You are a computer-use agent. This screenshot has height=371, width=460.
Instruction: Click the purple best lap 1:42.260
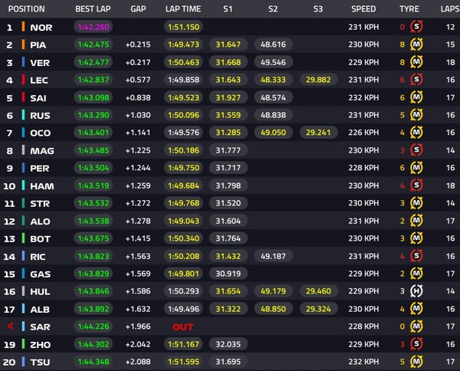[94, 27]
